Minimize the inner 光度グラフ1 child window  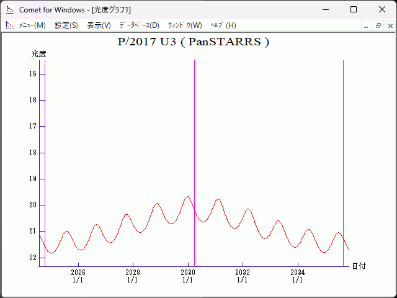tap(367, 25)
